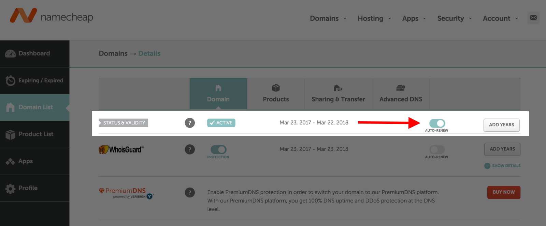Click the Advanced DNS server icon
Image resolution: width=546 pixels, height=226 pixels.
click(401, 88)
